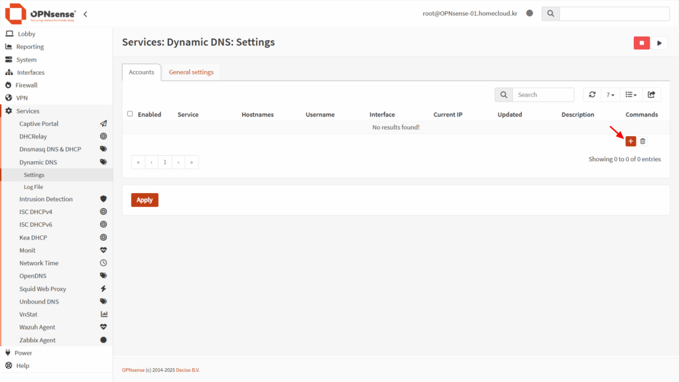Screen dimensions: 679x382
Task: Open the rows-per-page dropdown showing 7
Action: click(x=611, y=95)
